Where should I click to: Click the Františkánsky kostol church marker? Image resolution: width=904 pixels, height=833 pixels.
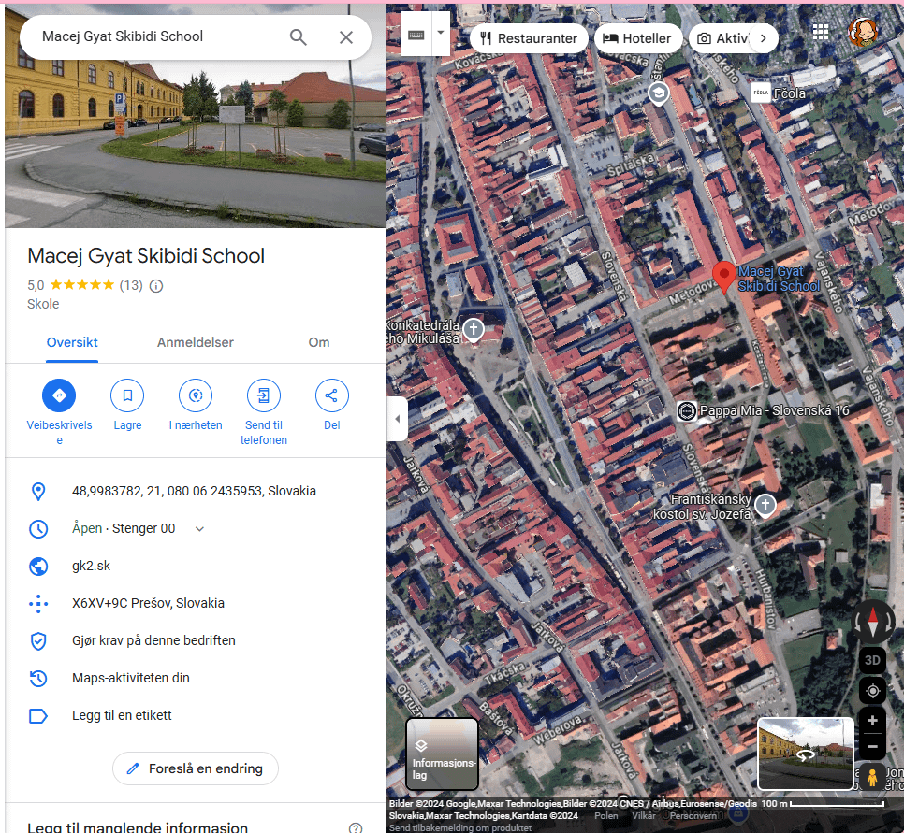[x=765, y=506]
